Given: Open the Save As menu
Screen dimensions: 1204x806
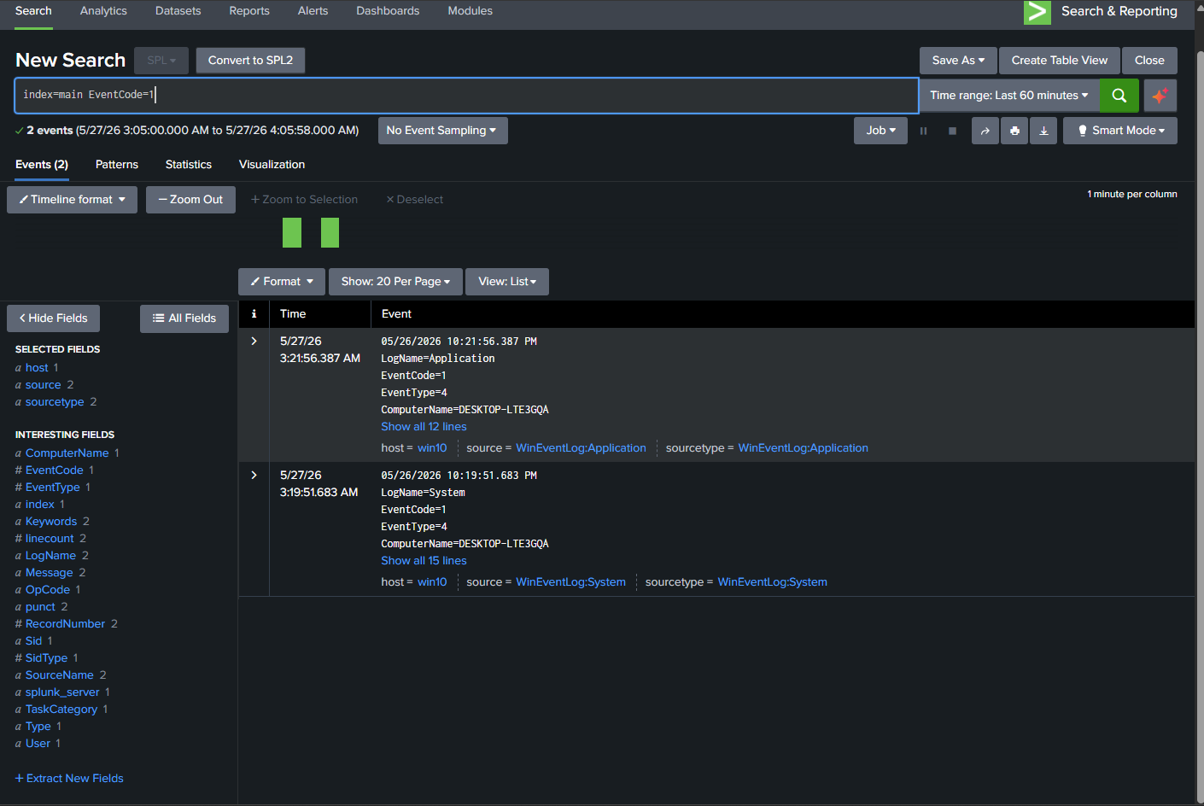Looking at the screenshot, I should point(958,61).
